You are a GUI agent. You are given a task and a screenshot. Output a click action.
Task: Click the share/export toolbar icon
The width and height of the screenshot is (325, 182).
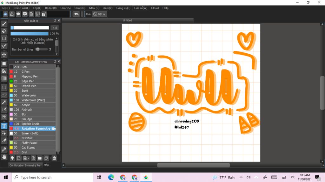click(x=12, y=14)
